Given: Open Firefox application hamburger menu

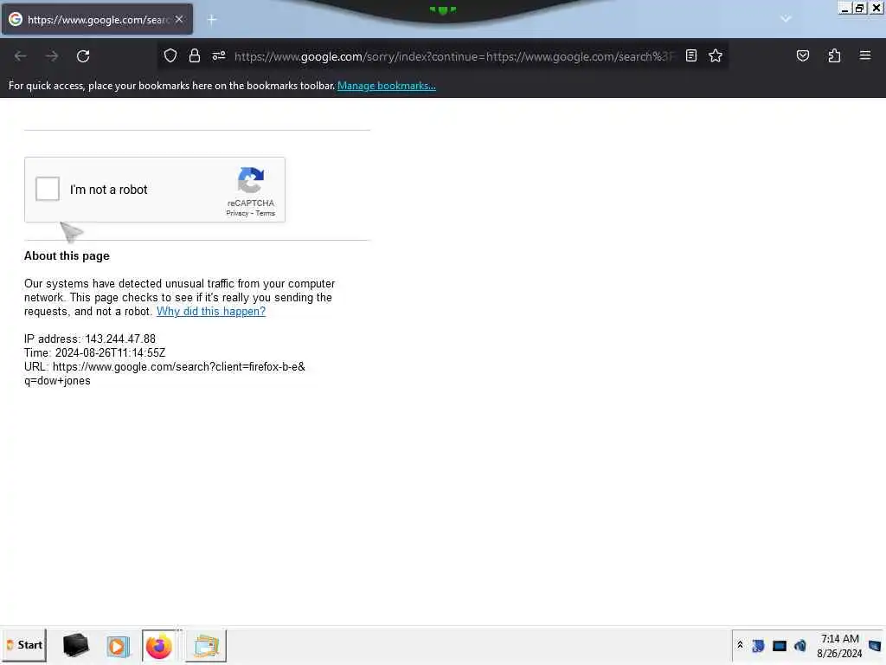Looking at the screenshot, I should (x=865, y=55).
